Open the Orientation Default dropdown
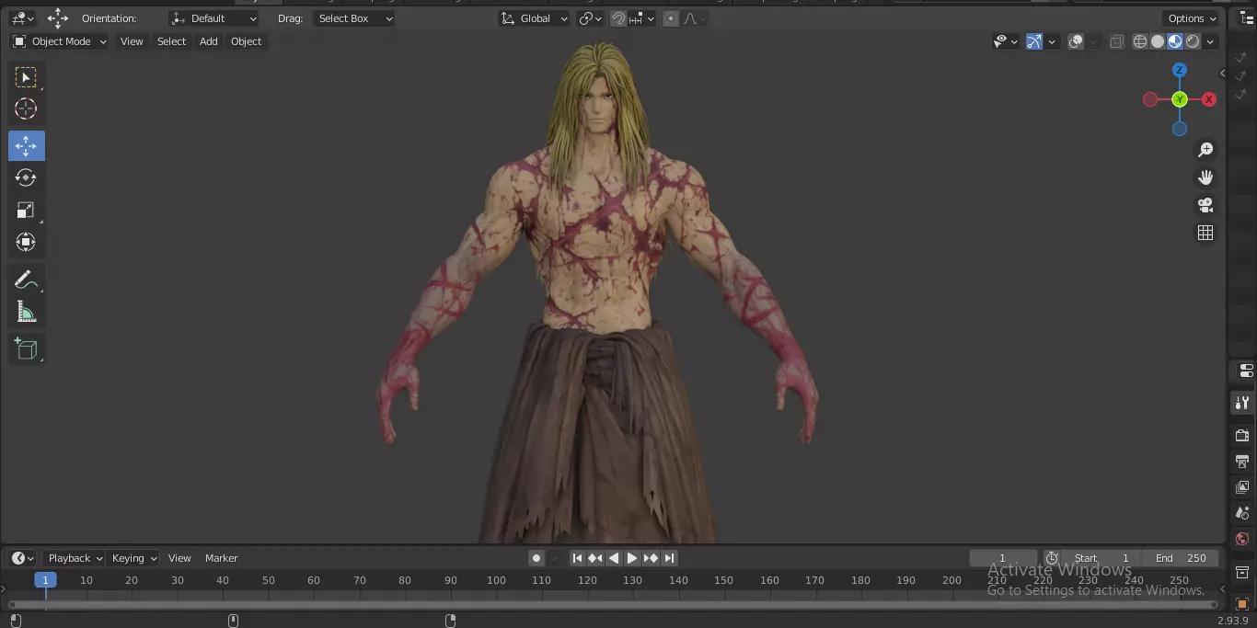The height and width of the screenshot is (628, 1257). pos(213,18)
